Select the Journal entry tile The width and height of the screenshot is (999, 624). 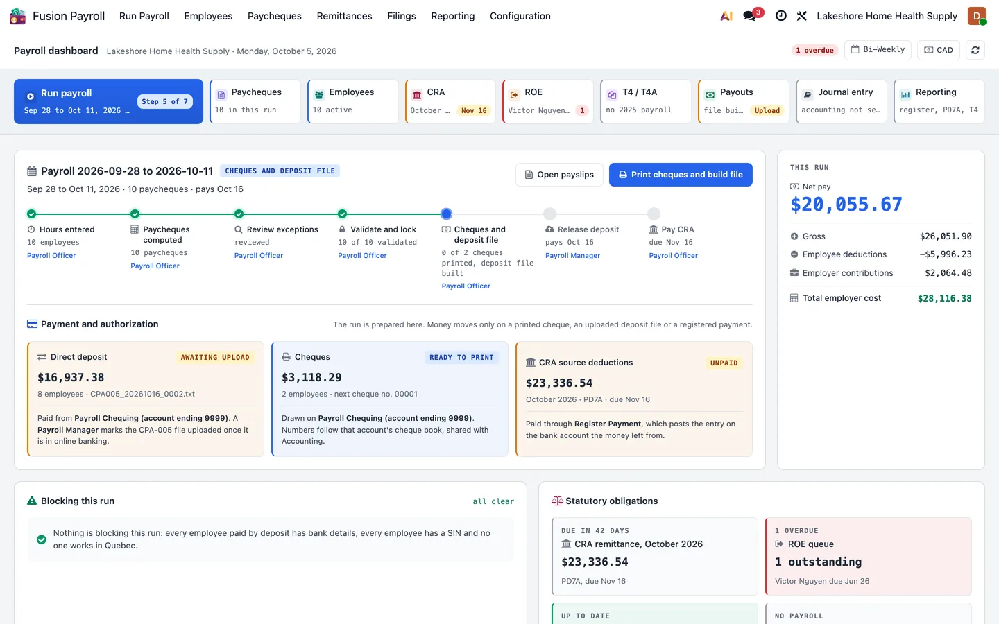[842, 101]
